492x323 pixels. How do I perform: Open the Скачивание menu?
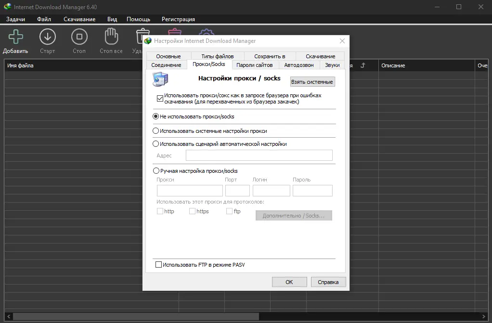[79, 19]
